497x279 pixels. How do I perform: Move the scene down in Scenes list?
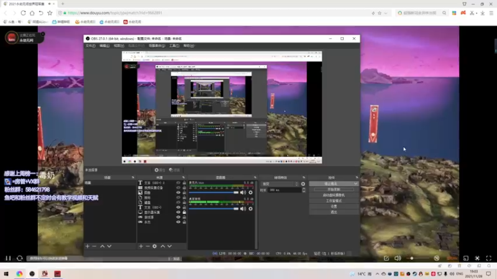click(109, 246)
